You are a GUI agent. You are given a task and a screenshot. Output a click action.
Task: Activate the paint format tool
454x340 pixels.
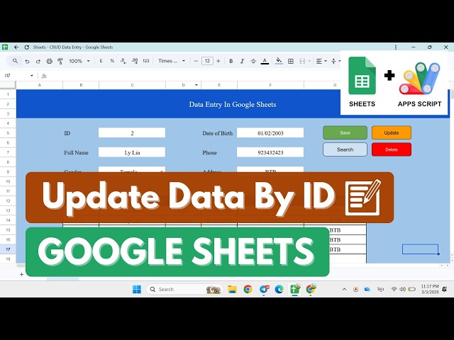click(60, 62)
